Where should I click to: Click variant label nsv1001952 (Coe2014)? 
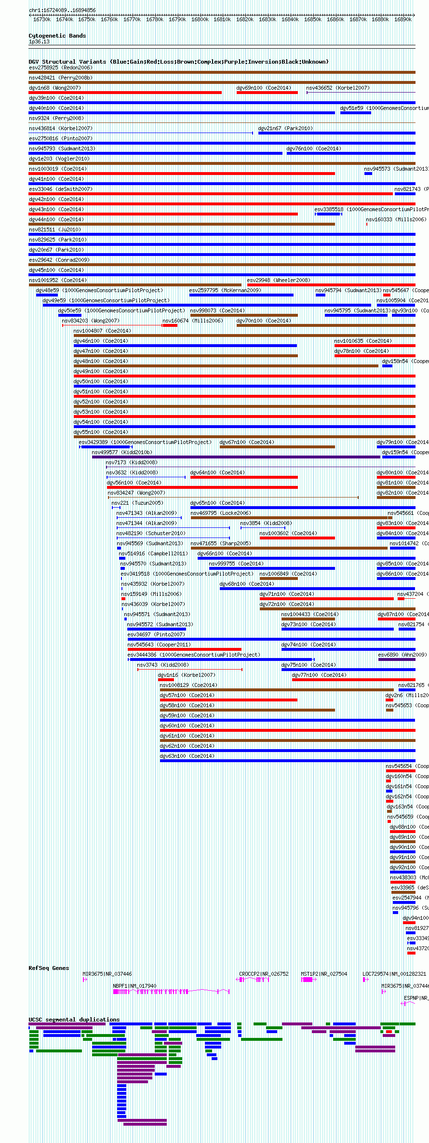pyautogui.click(x=58, y=280)
